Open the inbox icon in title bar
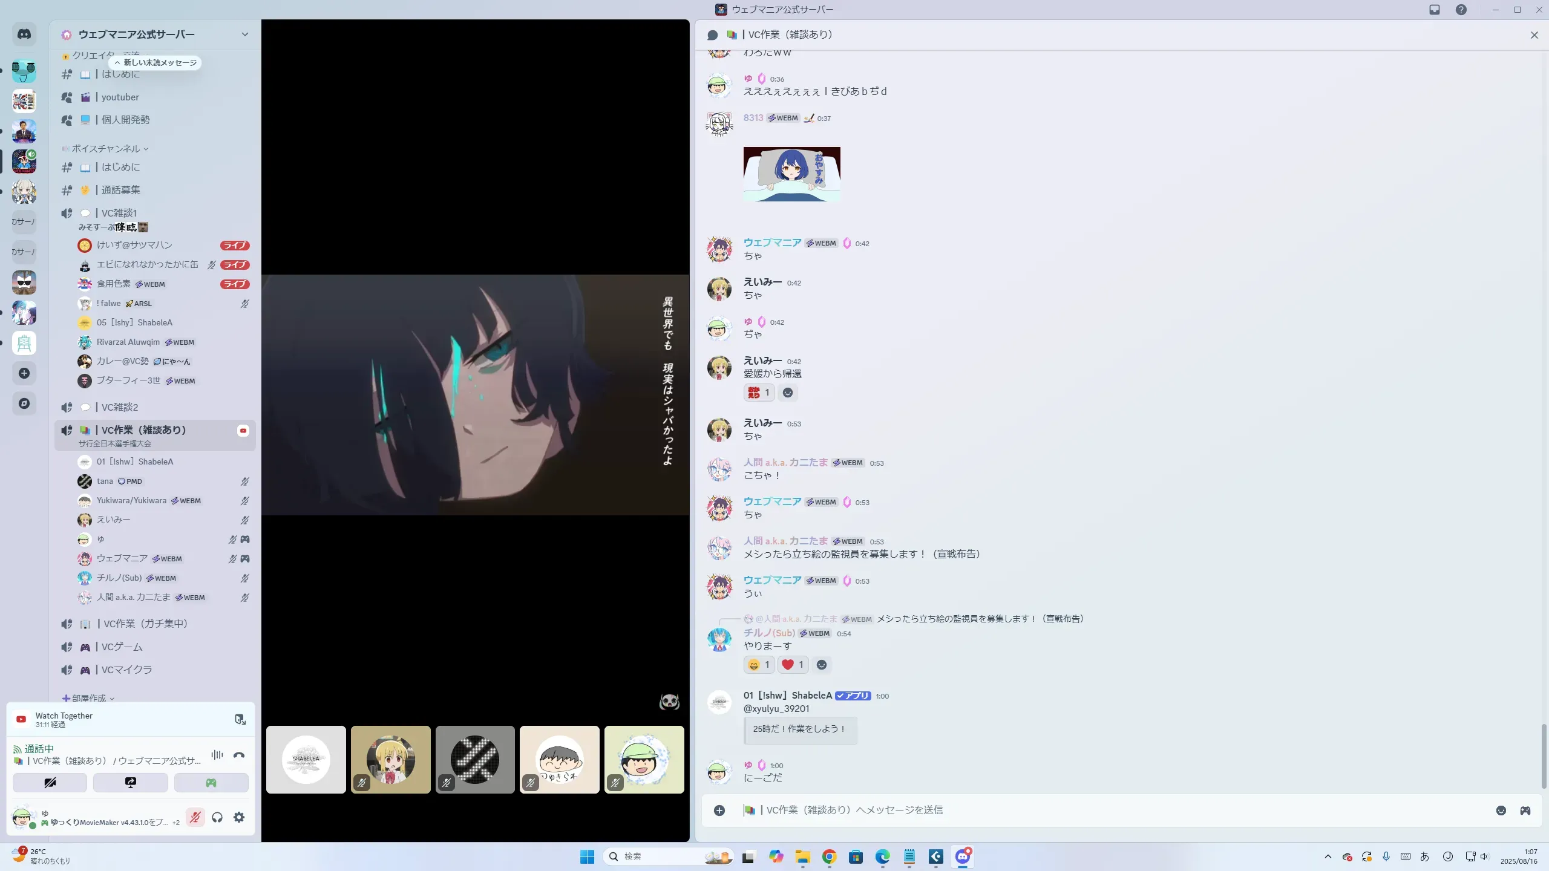This screenshot has height=871, width=1549. click(x=1435, y=10)
